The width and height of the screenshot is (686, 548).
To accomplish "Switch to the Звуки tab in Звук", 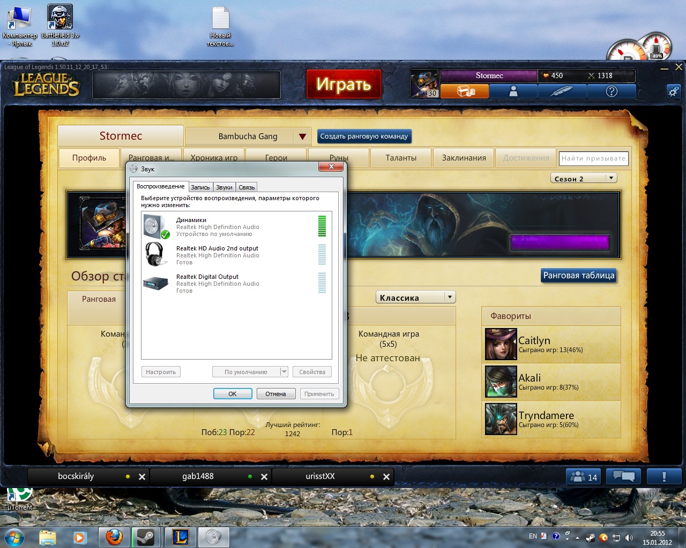I will [224, 187].
